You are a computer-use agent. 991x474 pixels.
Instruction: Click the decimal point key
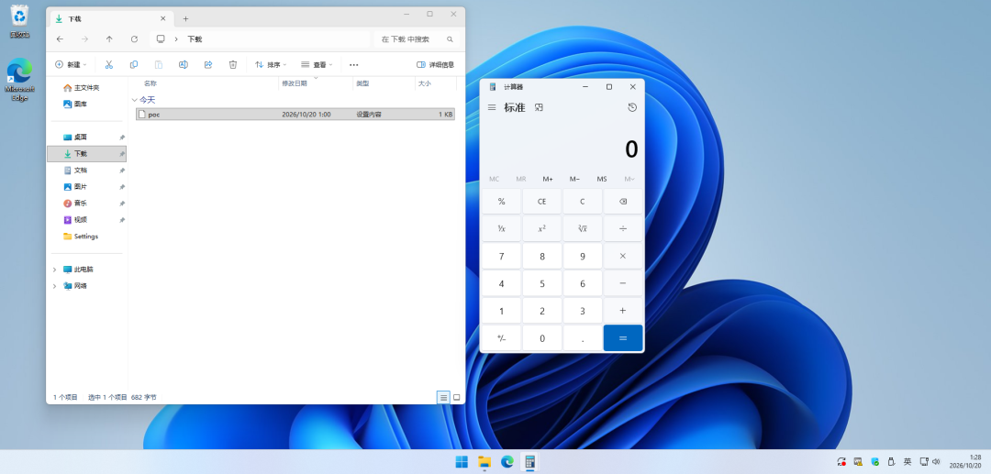582,337
